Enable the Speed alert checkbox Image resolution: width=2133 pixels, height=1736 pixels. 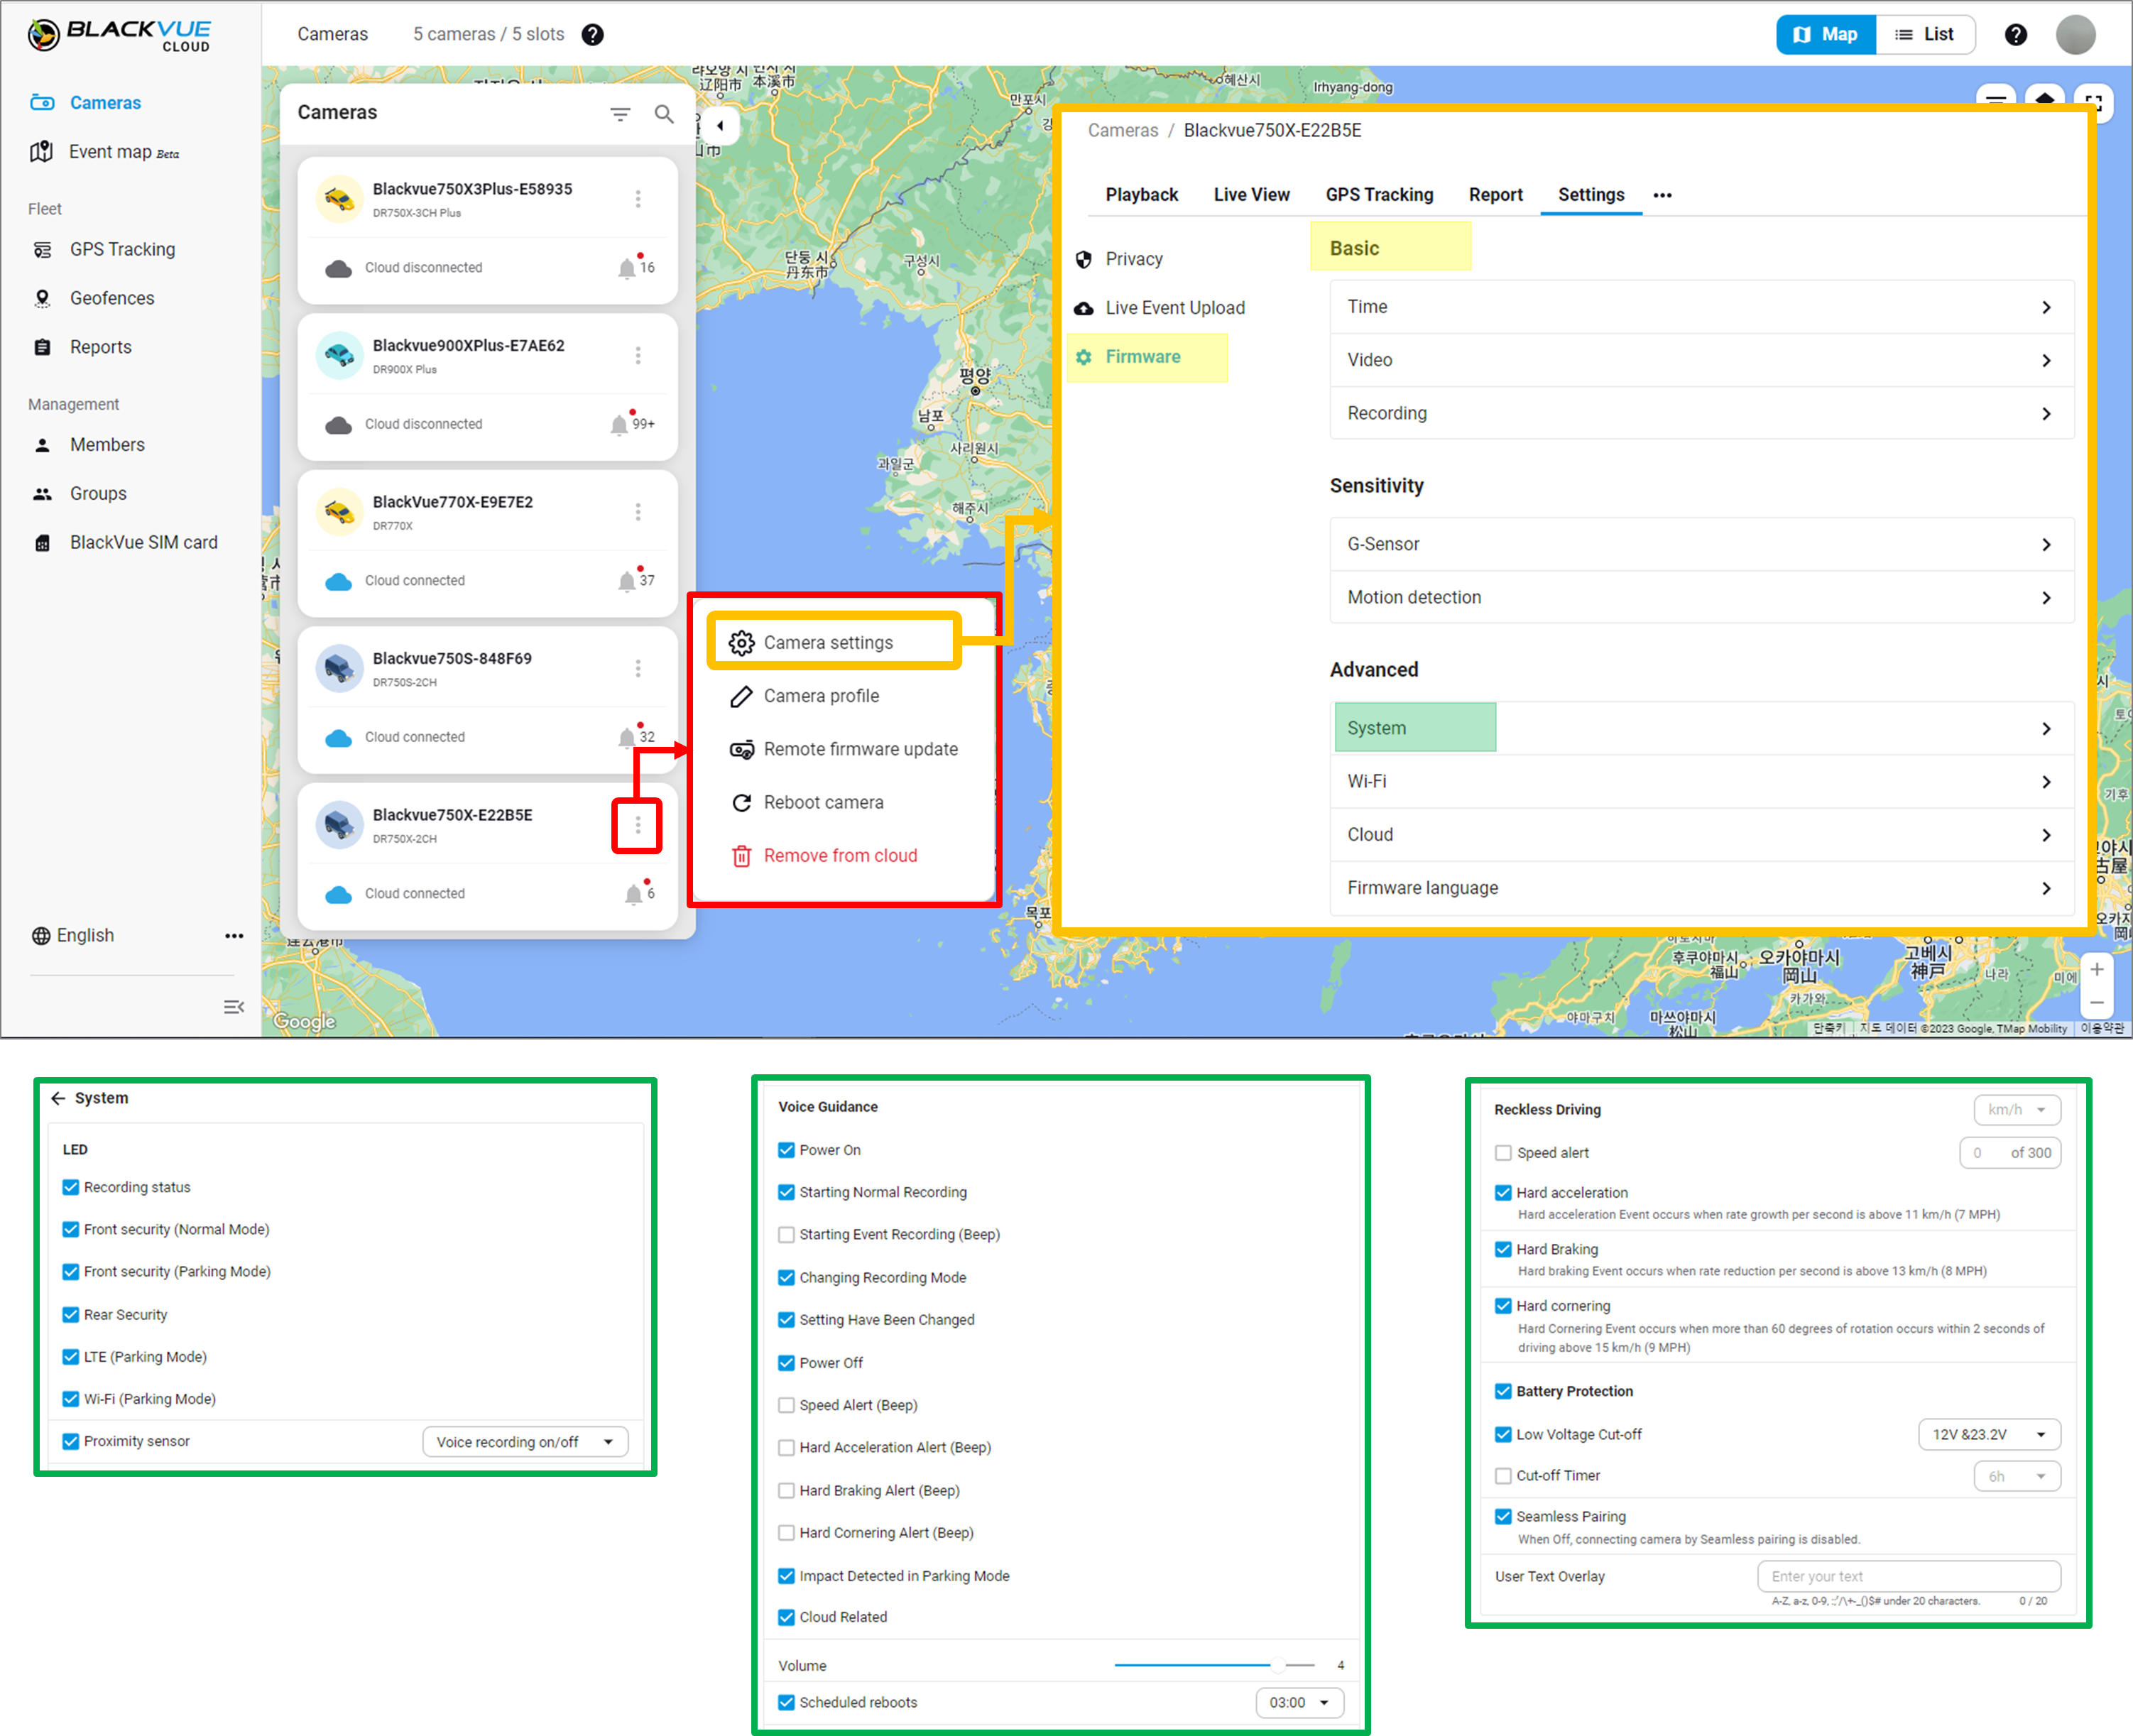point(1503,1153)
